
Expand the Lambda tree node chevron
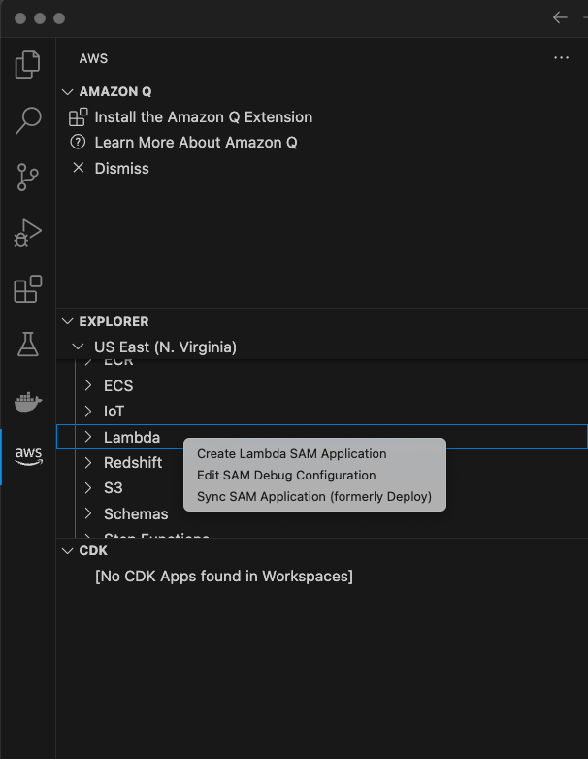coord(87,437)
